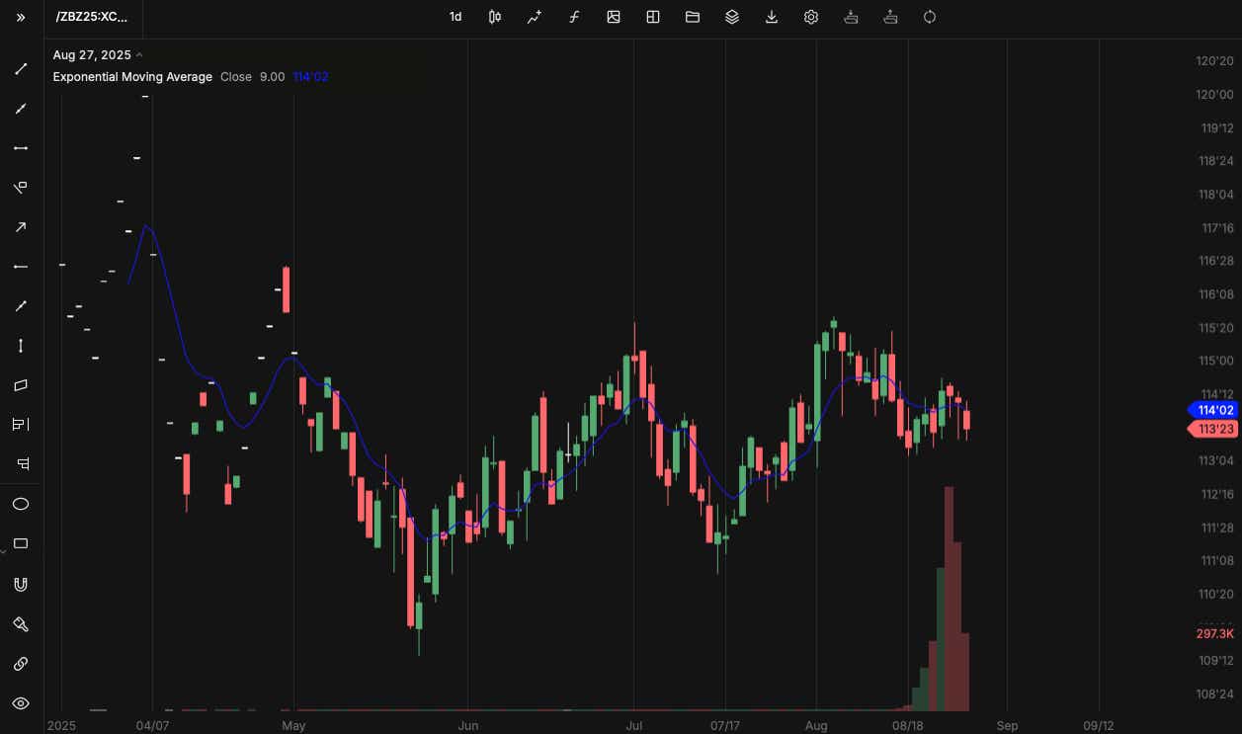Expand the left toolbar with double chevron
The image size is (1242, 734).
(x=20, y=16)
